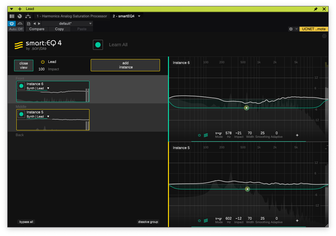Click the bypass all button
The width and height of the screenshot is (336, 236).
(26, 222)
